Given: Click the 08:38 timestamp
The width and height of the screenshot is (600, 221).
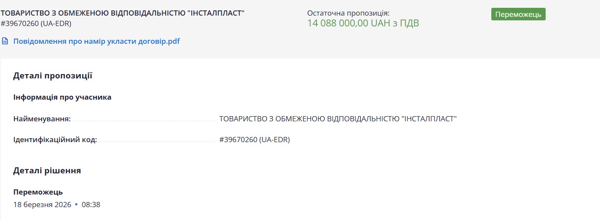Looking at the screenshot, I should click(x=91, y=205).
